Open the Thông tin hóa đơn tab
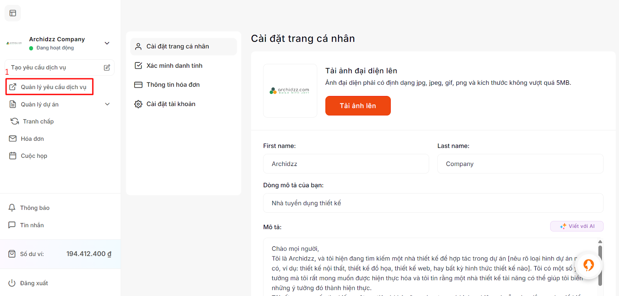 pos(173,85)
